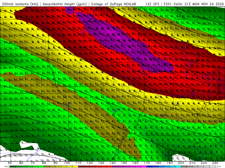
Task: Click the 50 value on the color scale
Action: [x=10, y=163]
